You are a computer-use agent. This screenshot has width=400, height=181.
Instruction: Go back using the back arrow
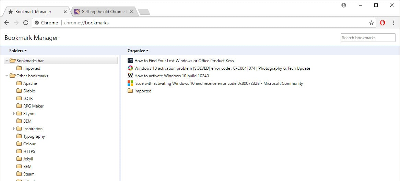[x=7, y=23]
